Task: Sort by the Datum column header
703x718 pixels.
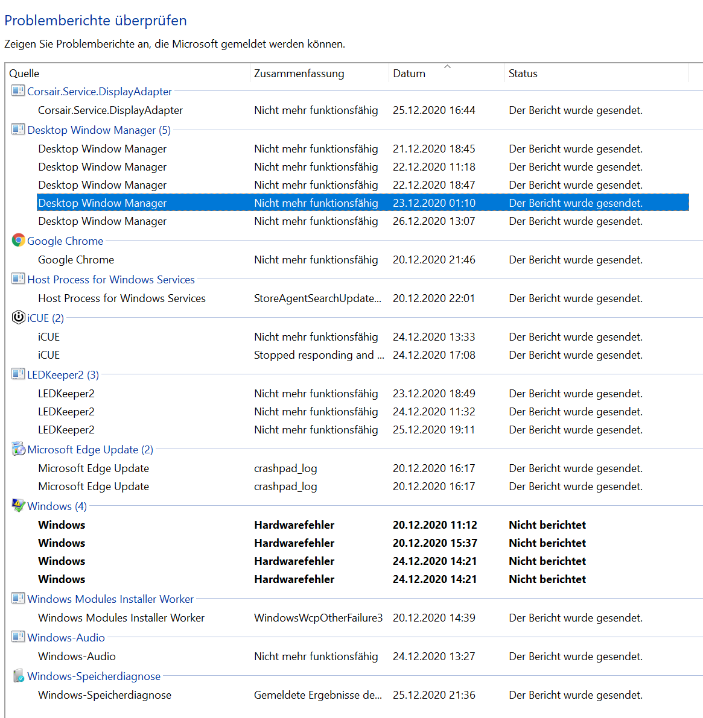Action: pyautogui.click(x=447, y=74)
